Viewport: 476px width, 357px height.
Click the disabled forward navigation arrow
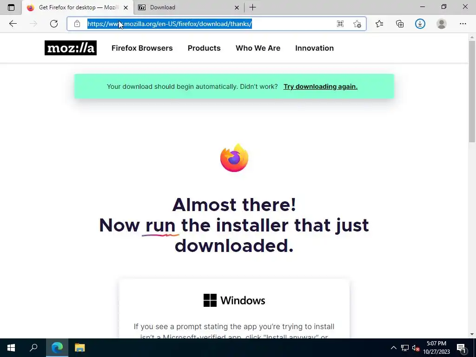(33, 24)
